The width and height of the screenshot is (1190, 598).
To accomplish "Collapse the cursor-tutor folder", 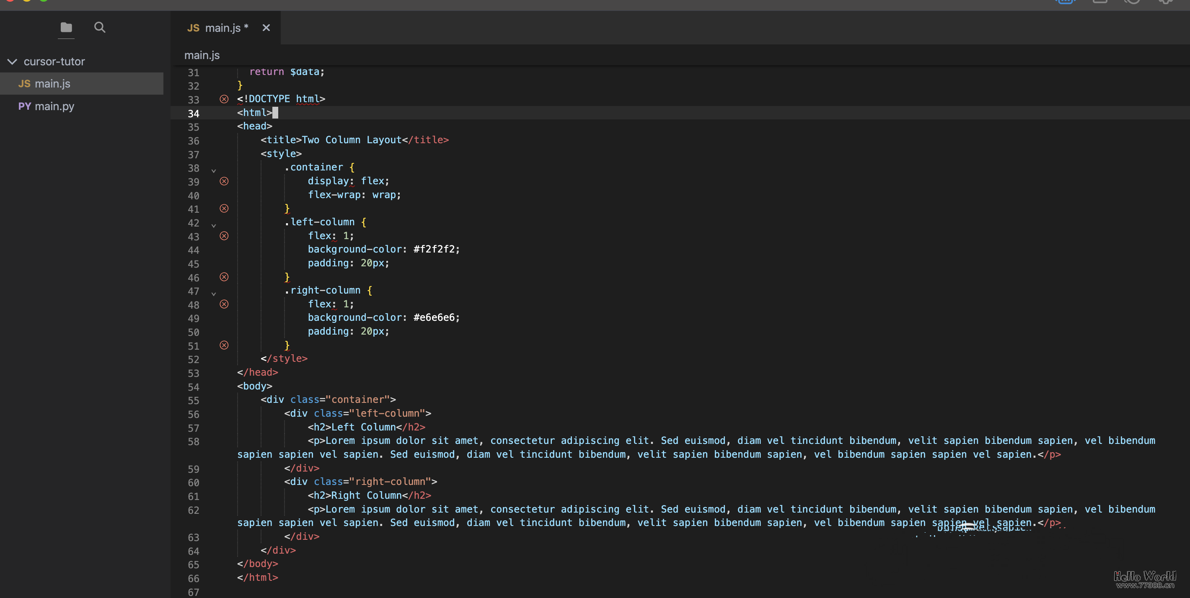I will (x=13, y=62).
